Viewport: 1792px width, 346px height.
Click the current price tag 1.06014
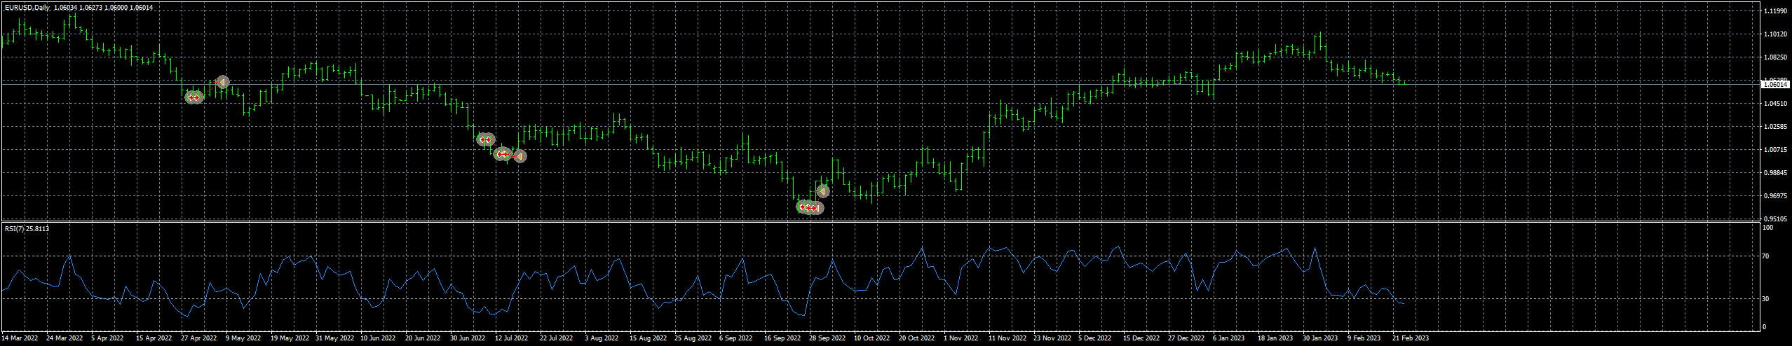[1776, 84]
